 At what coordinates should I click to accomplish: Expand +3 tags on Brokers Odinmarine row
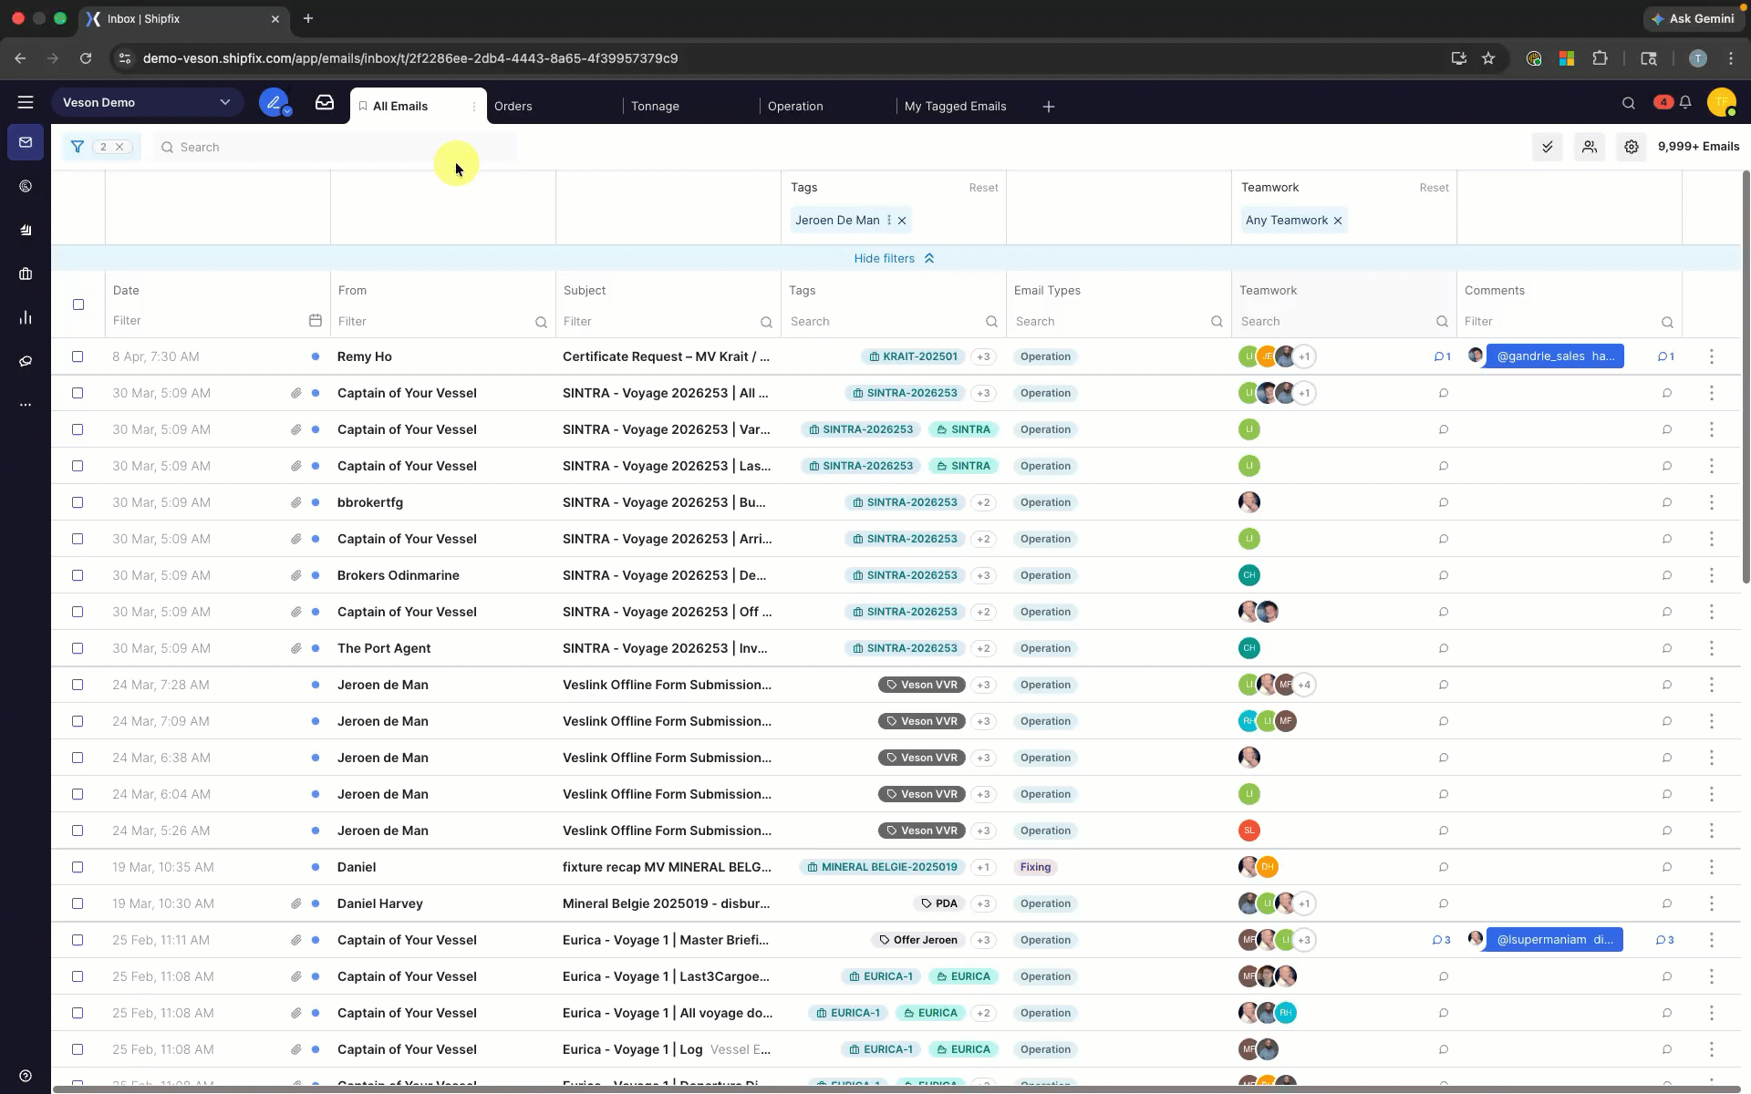pyautogui.click(x=983, y=575)
